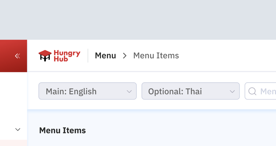Click the arrow icon in Main: English
The width and height of the screenshot is (276, 146).
pyautogui.click(x=129, y=91)
